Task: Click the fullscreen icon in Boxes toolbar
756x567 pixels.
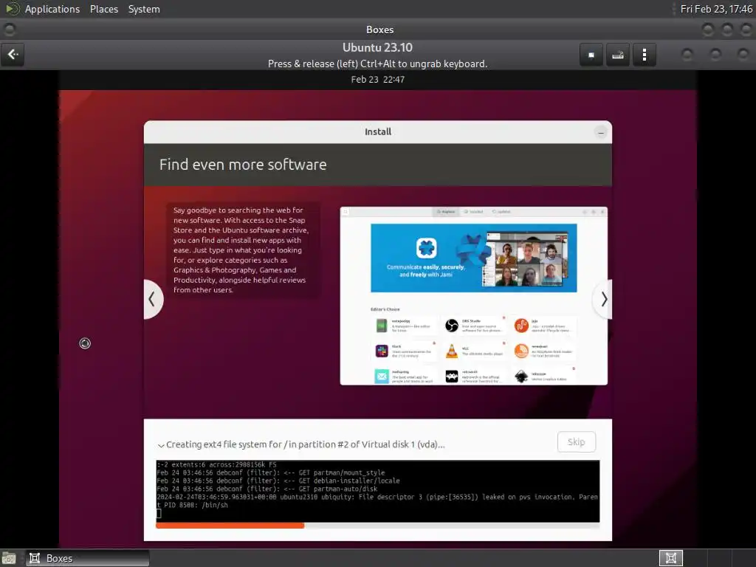Action: (x=591, y=55)
